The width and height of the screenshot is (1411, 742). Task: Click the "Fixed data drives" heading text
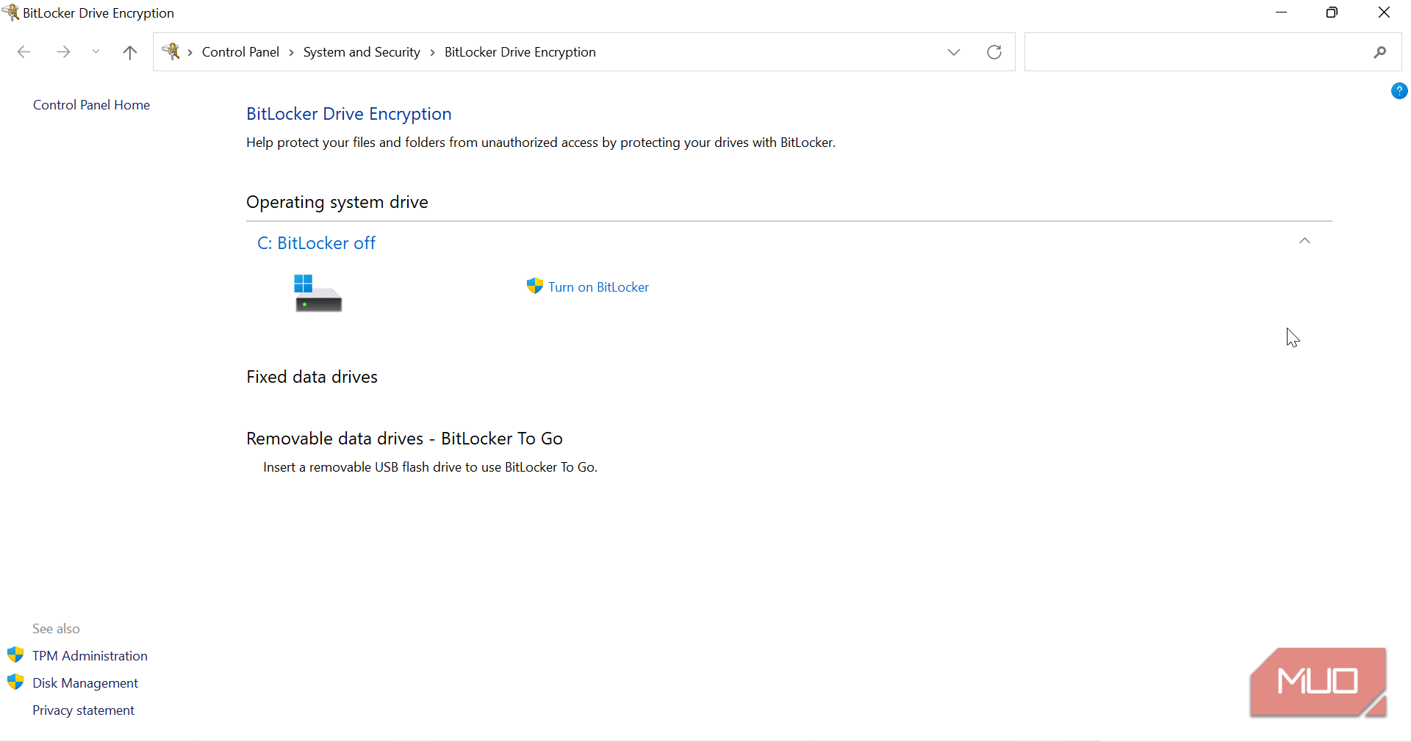coord(312,377)
